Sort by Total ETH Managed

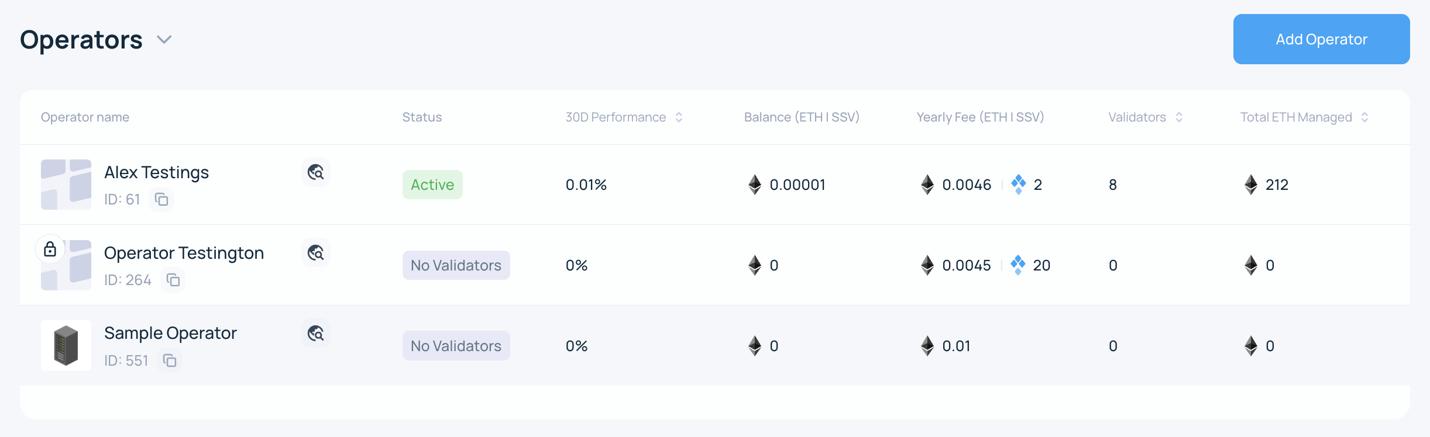(x=1364, y=117)
